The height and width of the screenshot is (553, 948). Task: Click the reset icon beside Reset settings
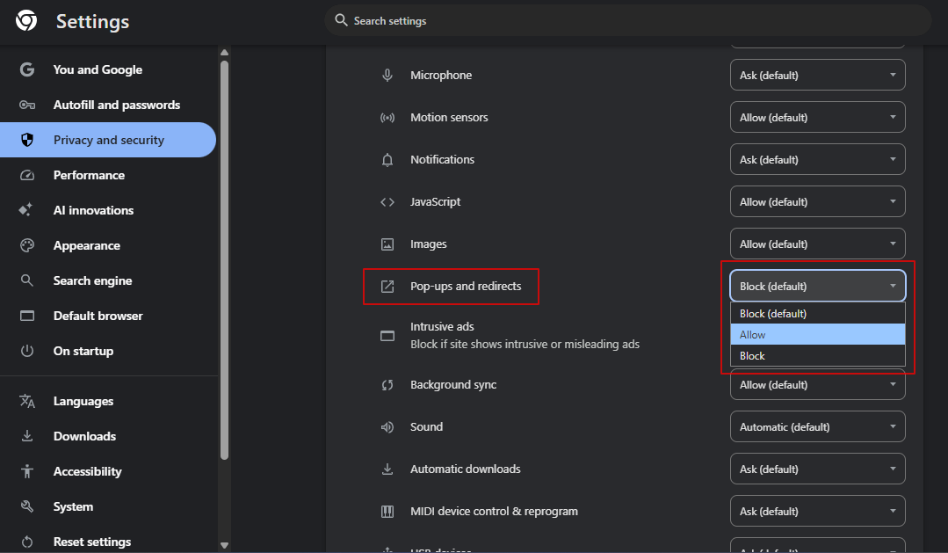(26, 542)
